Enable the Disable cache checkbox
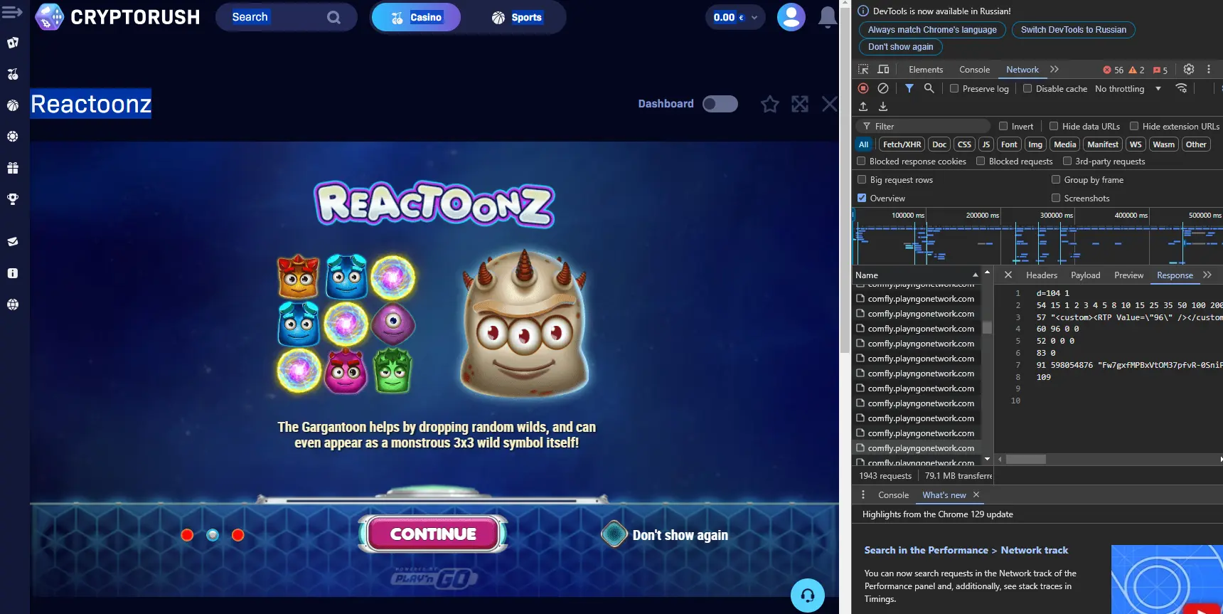The image size is (1223, 614). click(1027, 88)
